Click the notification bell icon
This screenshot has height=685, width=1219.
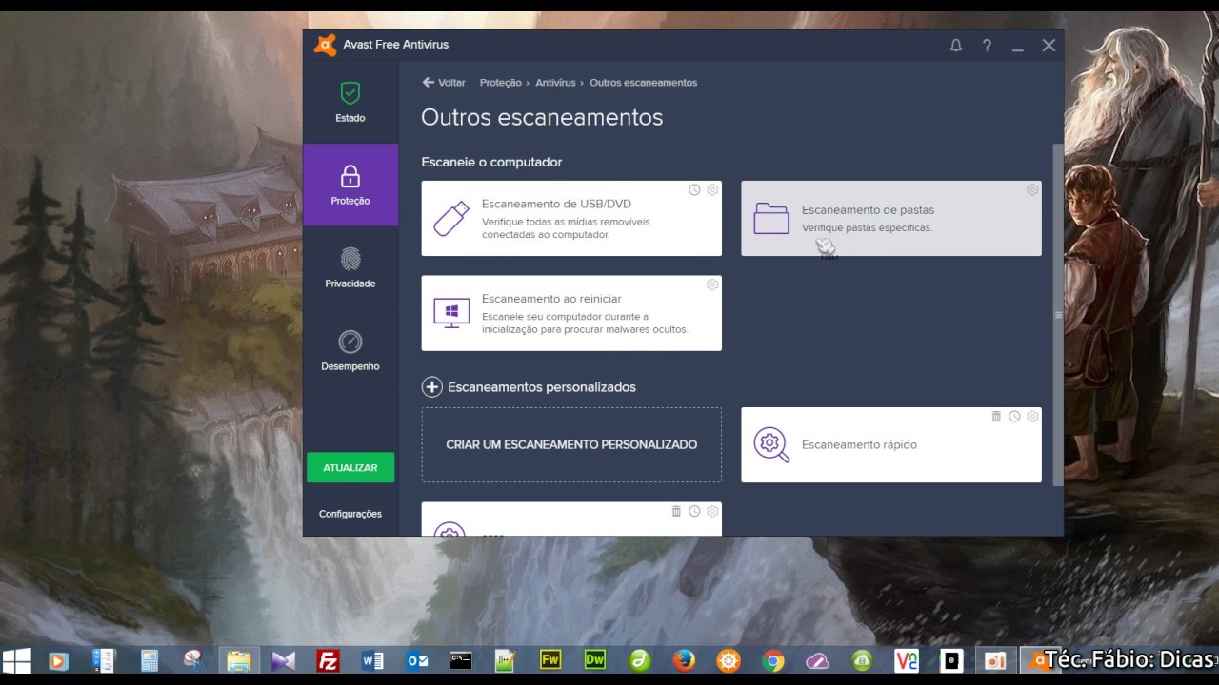click(956, 45)
